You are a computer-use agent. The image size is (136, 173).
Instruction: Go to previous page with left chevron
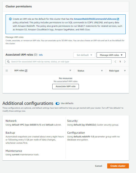pyautogui.click(x=115, y=62)
